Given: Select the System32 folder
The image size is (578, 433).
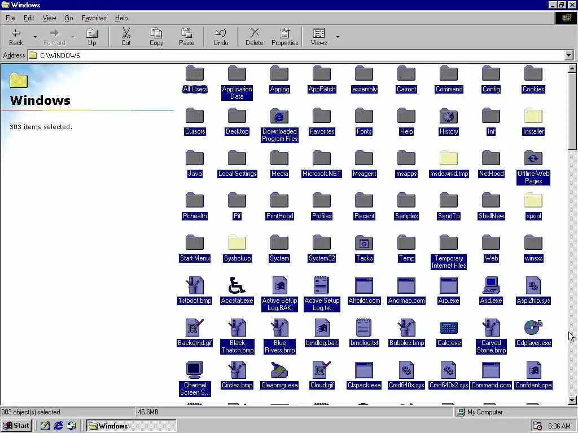Looking at the screenshot, I should click(322, 249).
